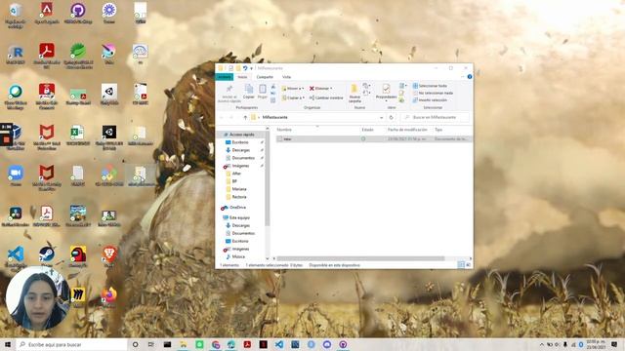625x351 pixels.
Task: Click the Windows Start button
Action: click(x=8, y=344)
